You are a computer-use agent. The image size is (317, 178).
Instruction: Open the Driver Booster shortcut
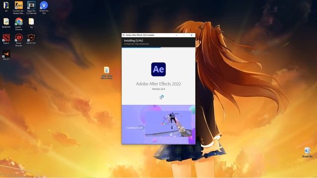coord(19,40)
